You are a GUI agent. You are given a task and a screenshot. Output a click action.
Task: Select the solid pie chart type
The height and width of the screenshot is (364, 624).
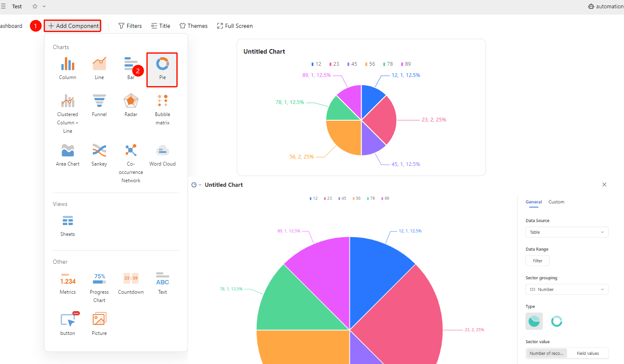[x=534, y=321]
